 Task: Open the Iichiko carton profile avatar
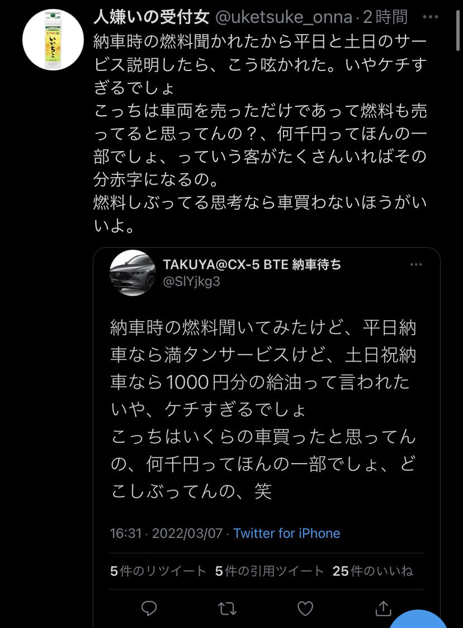[x=53, y=40]
